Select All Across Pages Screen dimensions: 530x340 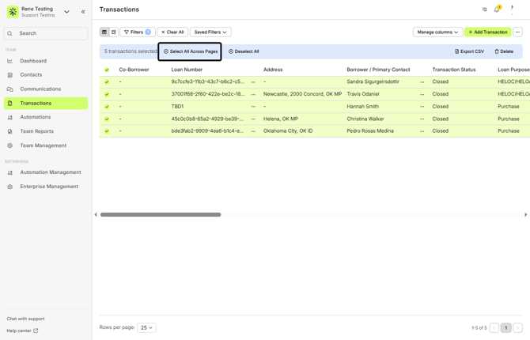[x=190, y=51]
